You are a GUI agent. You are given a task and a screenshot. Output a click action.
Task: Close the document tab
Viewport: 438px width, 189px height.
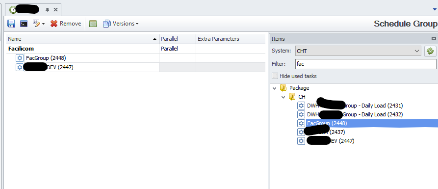coord(55,9)
